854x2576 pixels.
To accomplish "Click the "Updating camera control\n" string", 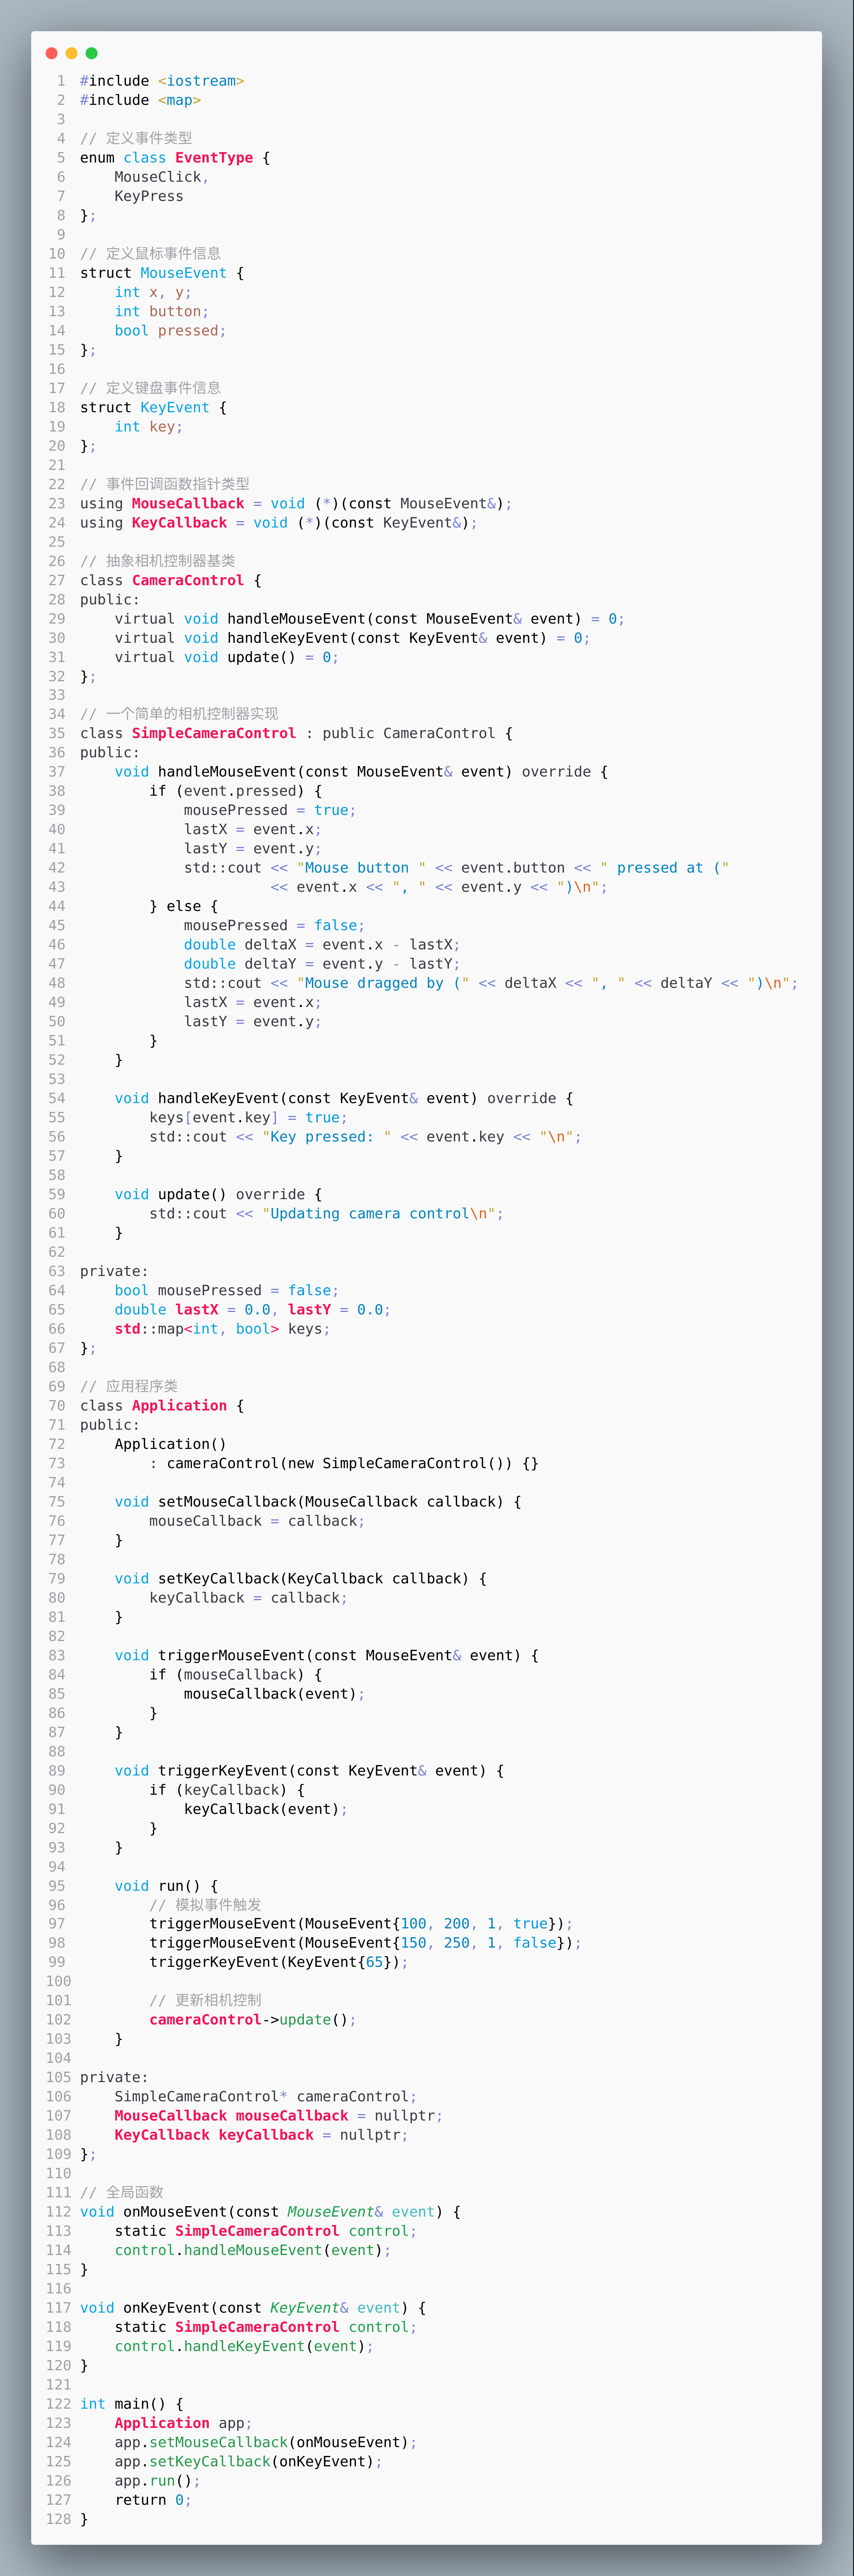I will tap(379, 1213).
